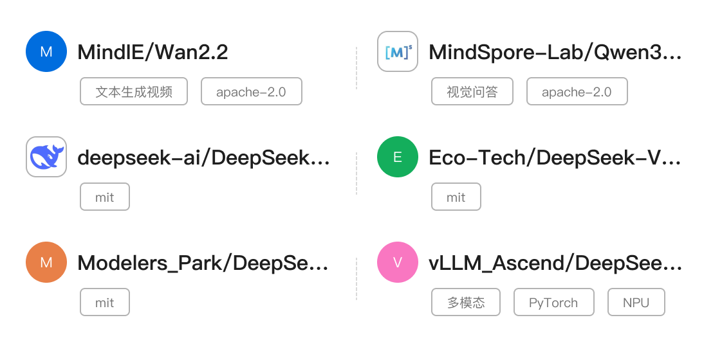Image resolution: width=713 pixels, height=347 pixels.
Task: Select the 多模态 tag
Action: click(466, 303)
